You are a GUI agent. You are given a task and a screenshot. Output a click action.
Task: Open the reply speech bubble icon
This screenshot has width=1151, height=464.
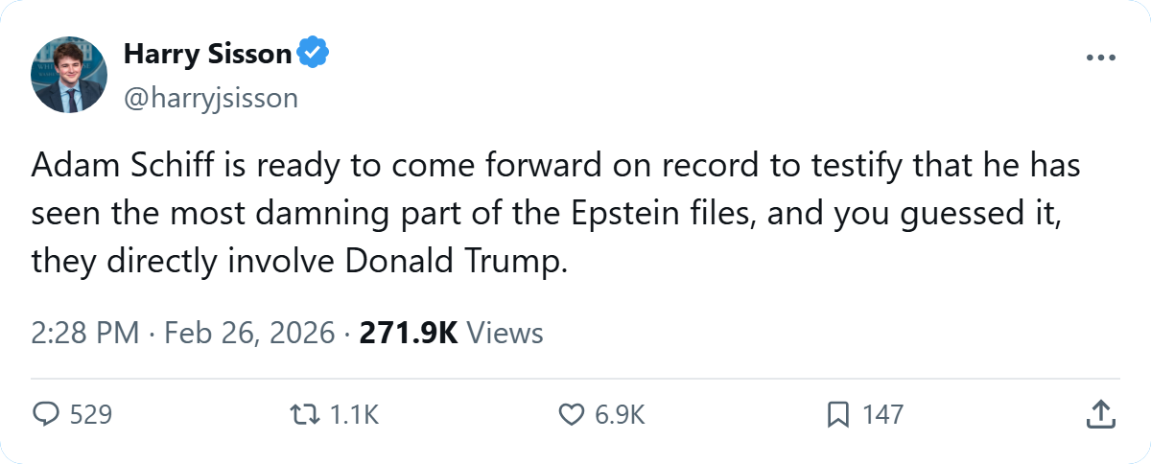click(47, 414)
